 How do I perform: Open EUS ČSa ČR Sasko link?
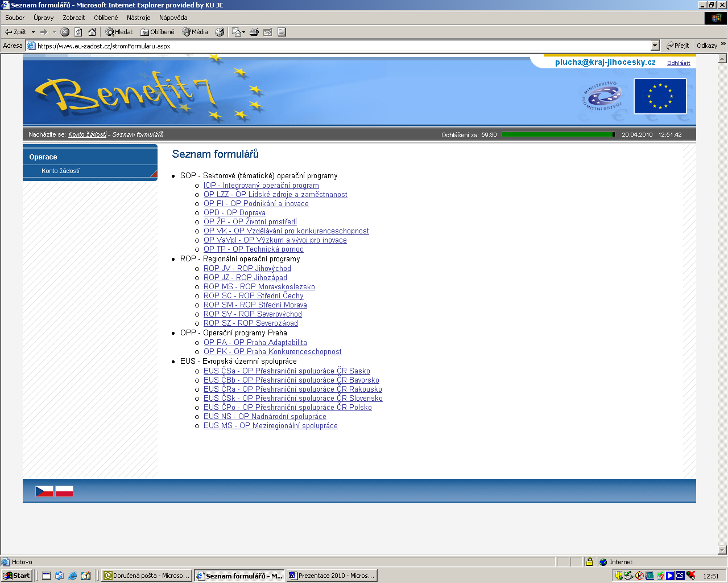(287, 371)
